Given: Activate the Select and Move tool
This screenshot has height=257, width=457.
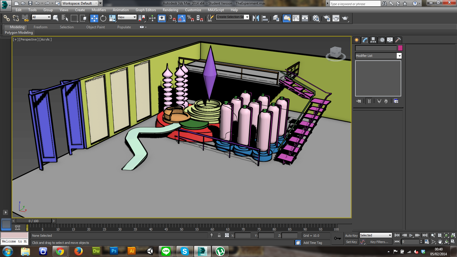Looking at the screenshot, I should pos(94,18).
